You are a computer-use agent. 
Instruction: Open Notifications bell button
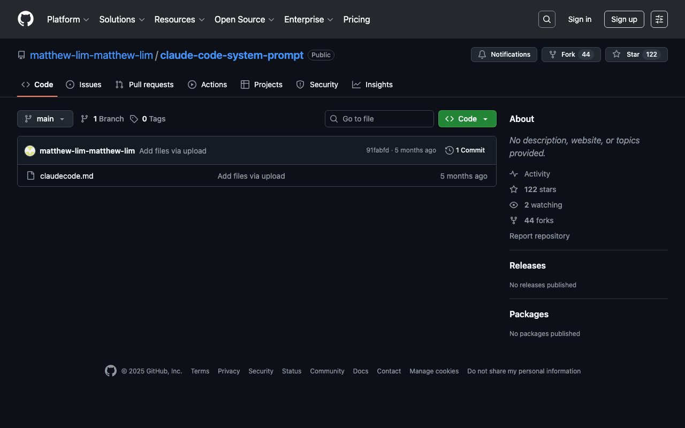[504, 55]
